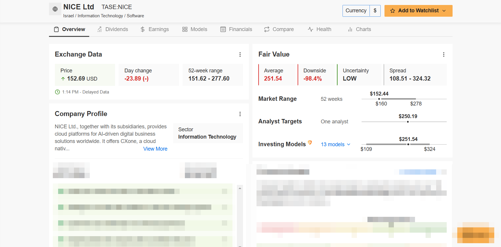Expand the Add to Watchlist chevron

[x=444, y=11]
